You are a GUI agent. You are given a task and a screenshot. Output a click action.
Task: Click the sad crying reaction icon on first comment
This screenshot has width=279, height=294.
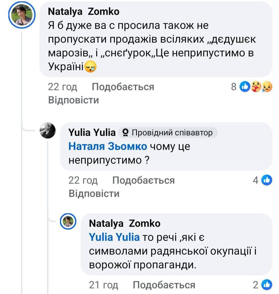[267, 87]
